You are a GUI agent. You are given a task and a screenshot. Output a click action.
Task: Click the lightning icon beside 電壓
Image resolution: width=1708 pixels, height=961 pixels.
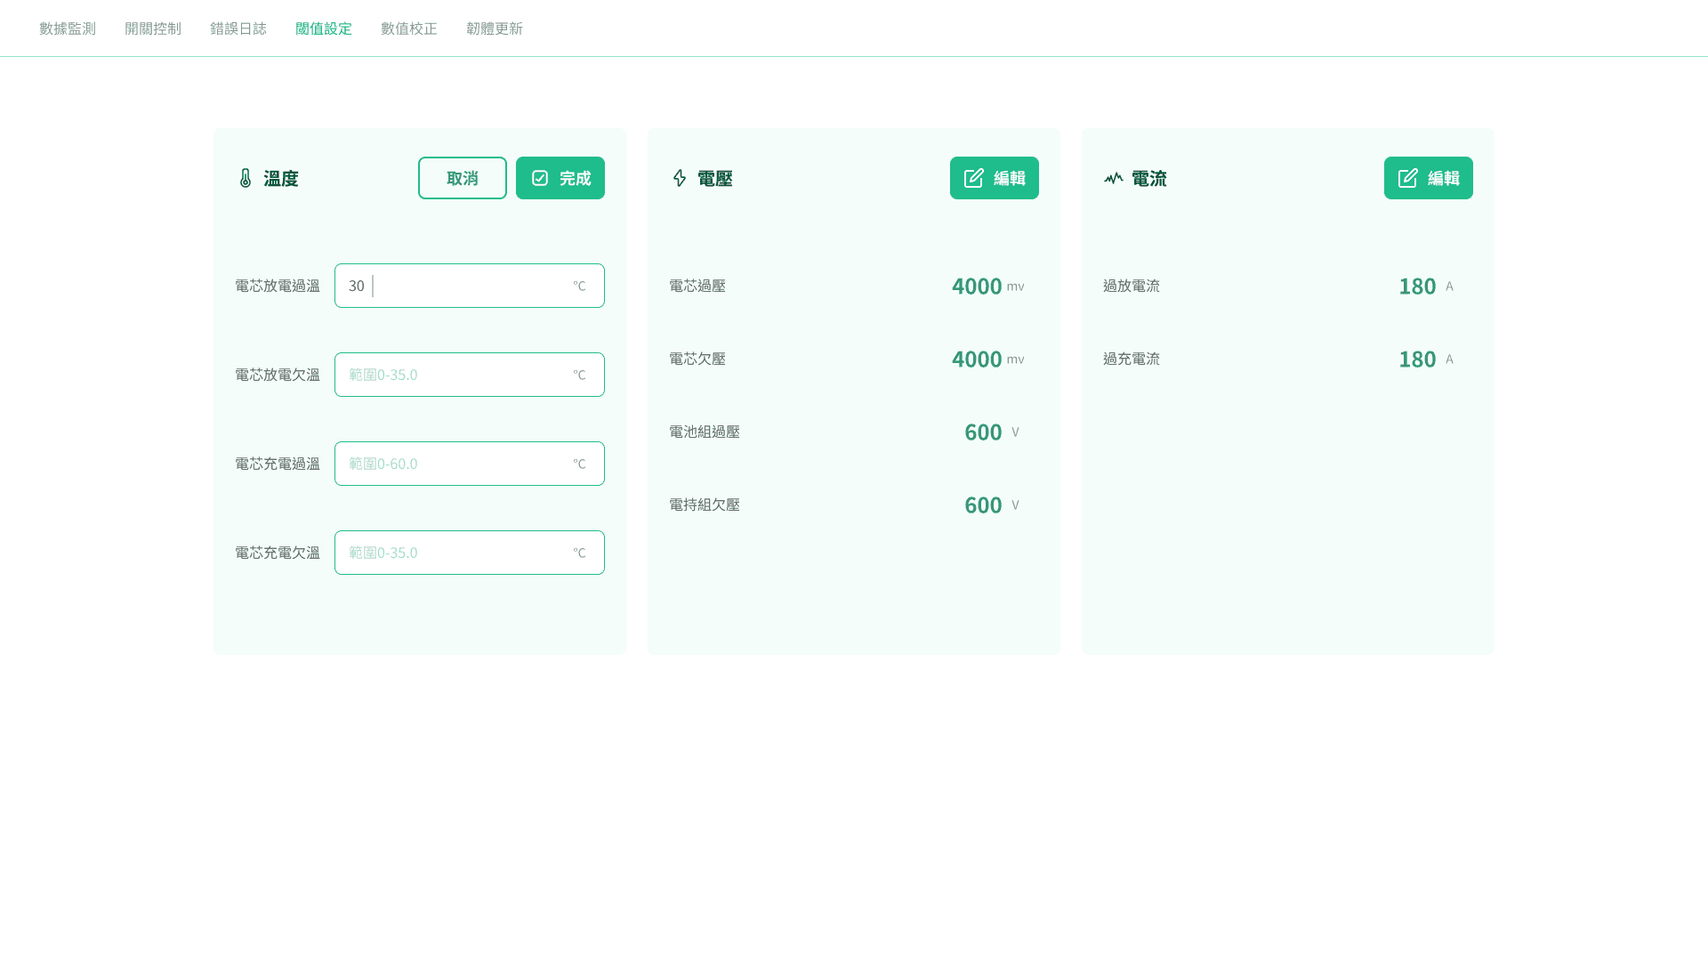click(x=680, y=178)
